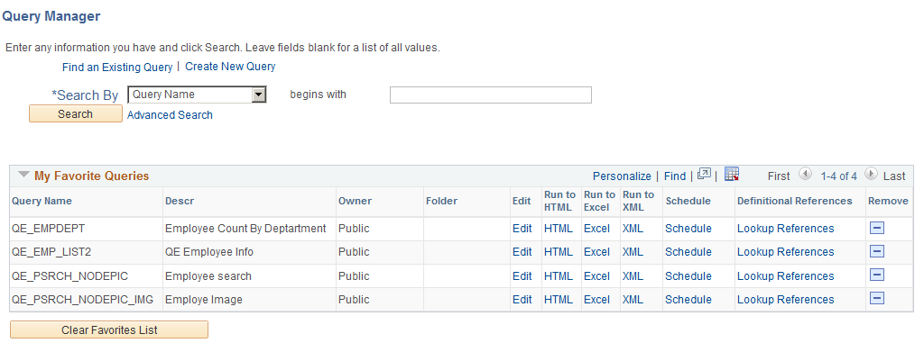Remove QE_EMP_LIST2 from favorites with minus icon
This screenshot has height=352, width=924.
point(877,251)
